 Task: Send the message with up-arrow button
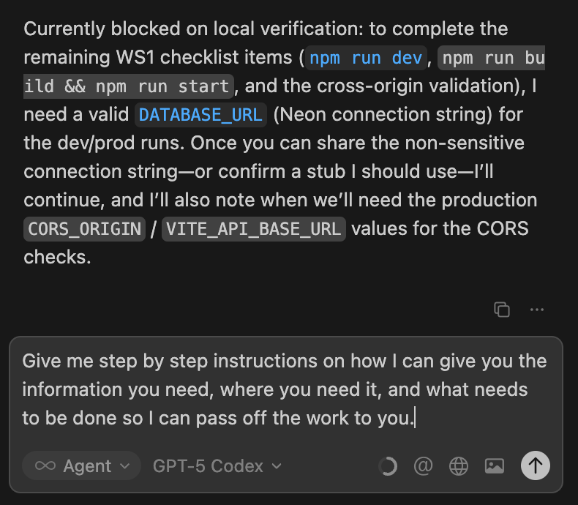click(535, 465)
